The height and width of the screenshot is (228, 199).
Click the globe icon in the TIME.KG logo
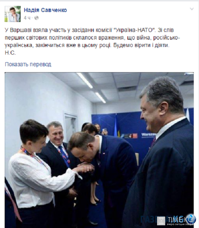coord(191,219)
